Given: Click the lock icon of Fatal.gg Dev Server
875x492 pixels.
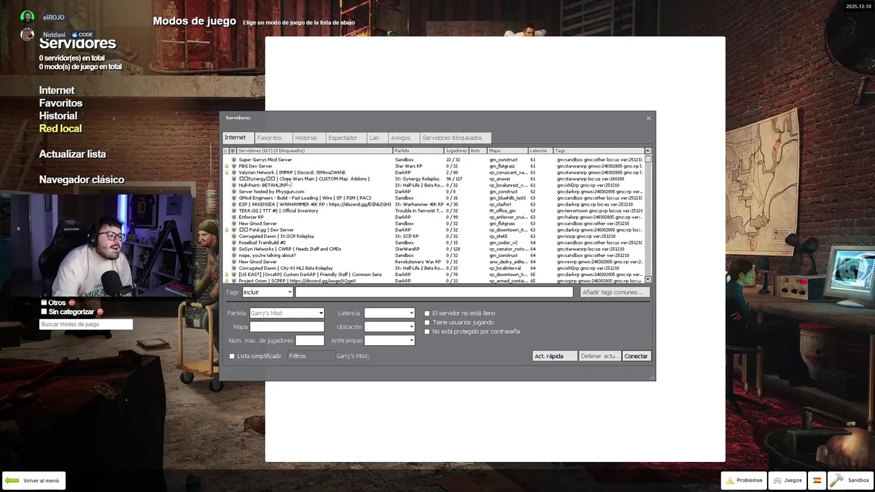Looking at the screenshot, I should [226, 230].
